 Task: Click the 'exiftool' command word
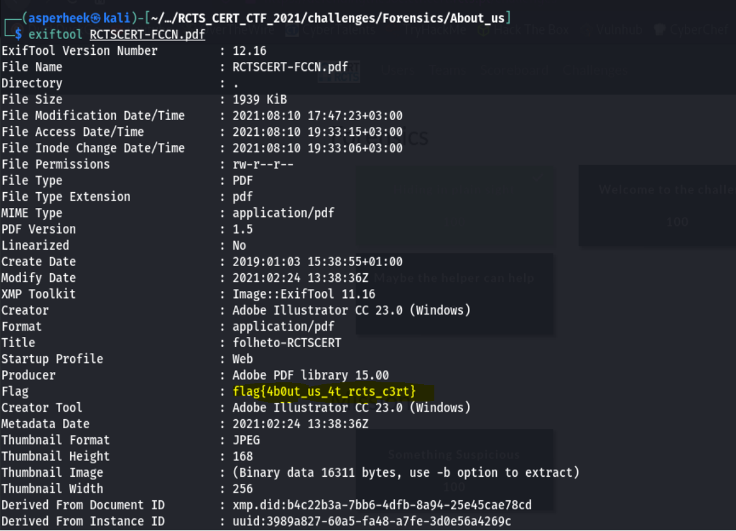click(55, 34)
